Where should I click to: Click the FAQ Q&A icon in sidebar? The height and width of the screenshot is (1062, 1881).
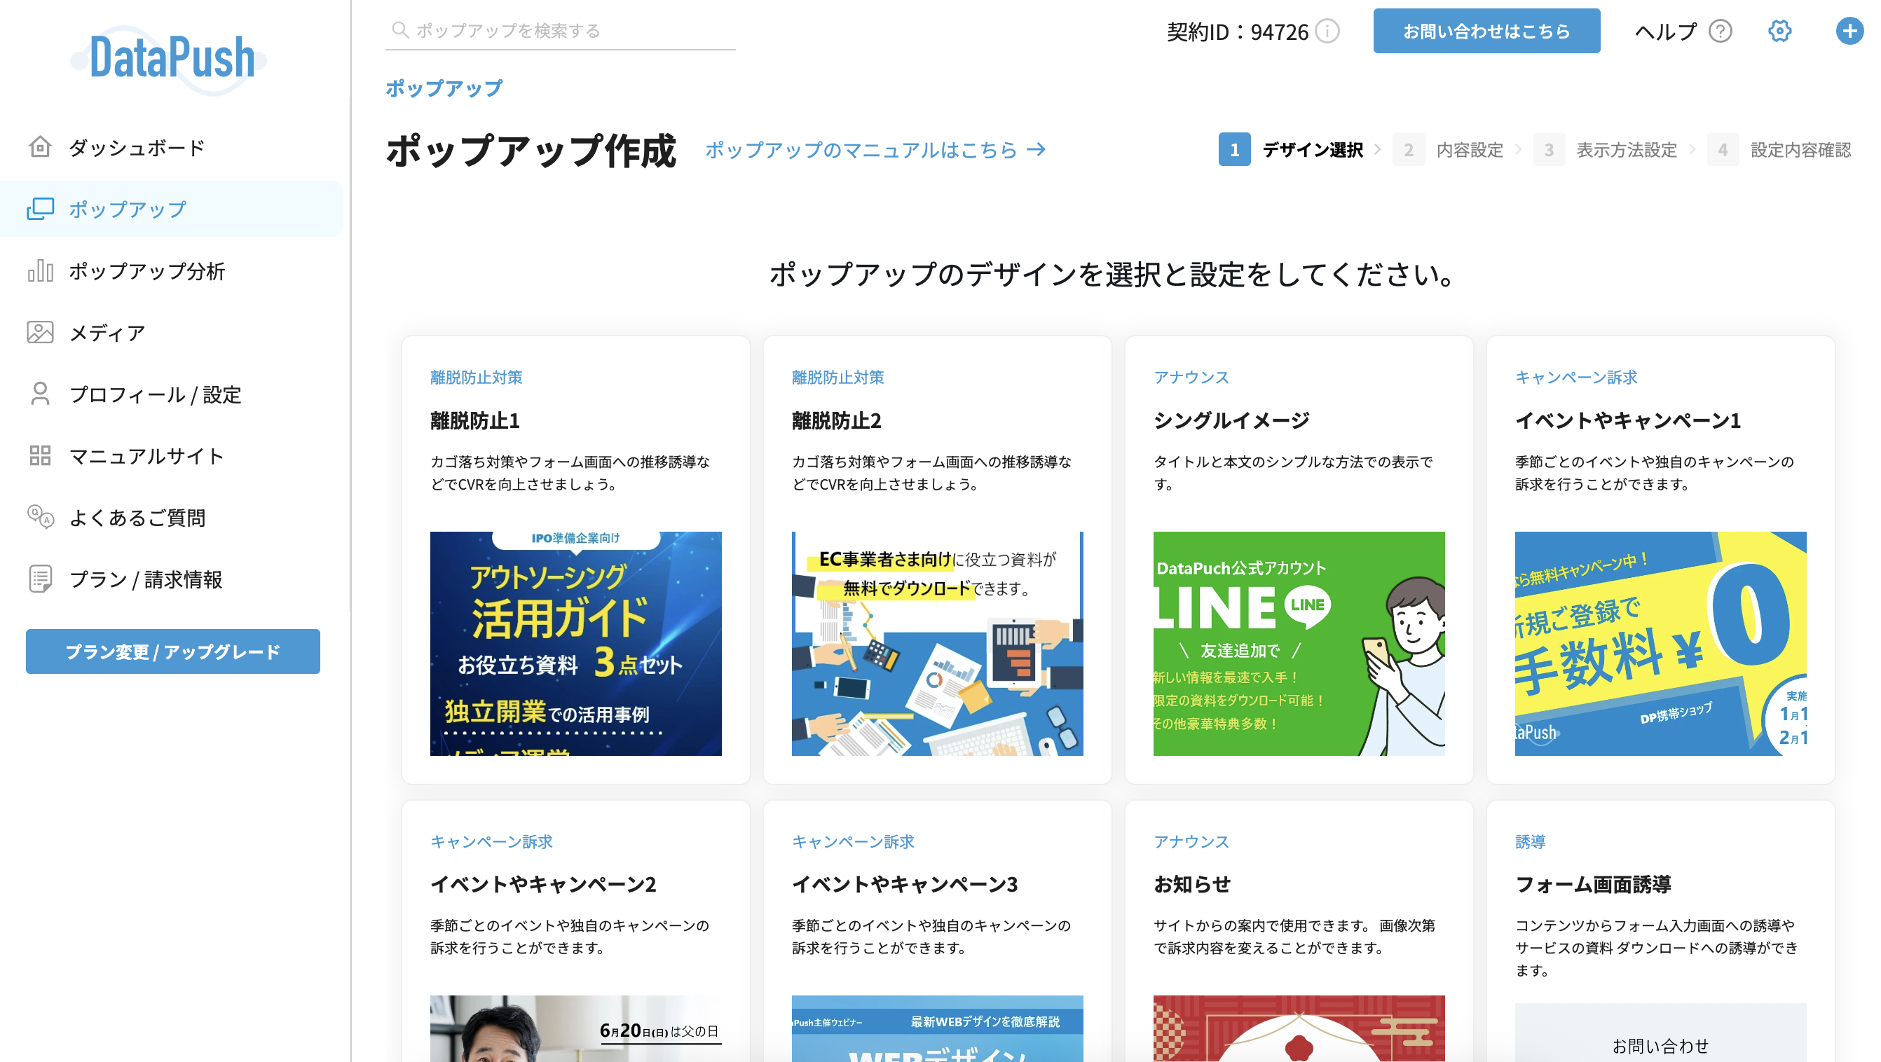coord(40,518)
